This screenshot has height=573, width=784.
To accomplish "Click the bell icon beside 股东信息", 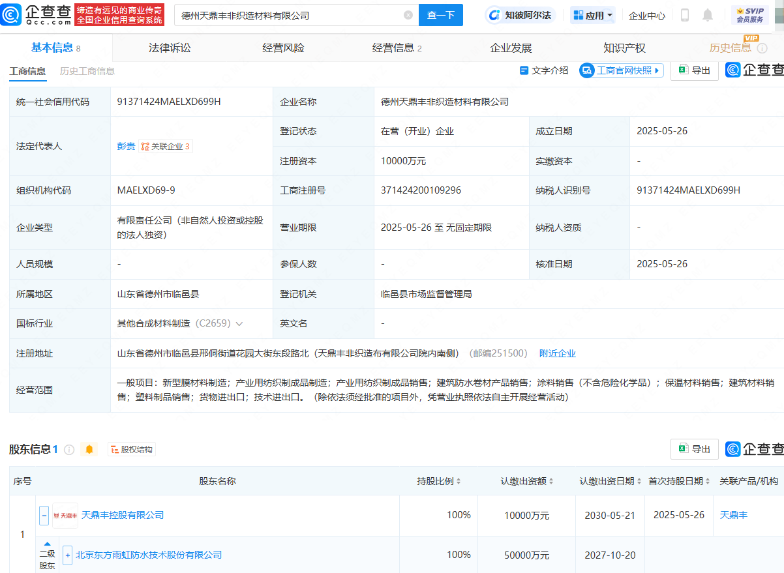I will pos(89,449).
